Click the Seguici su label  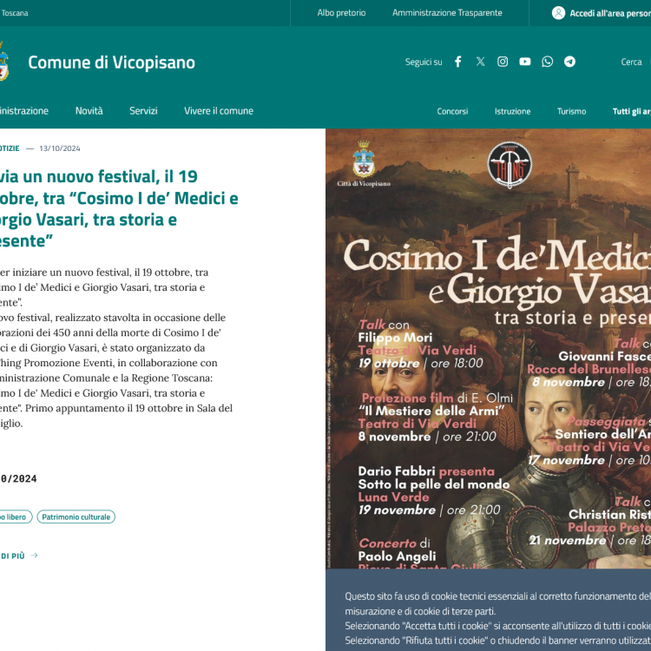pyautogui.click(x=424, y=62)
